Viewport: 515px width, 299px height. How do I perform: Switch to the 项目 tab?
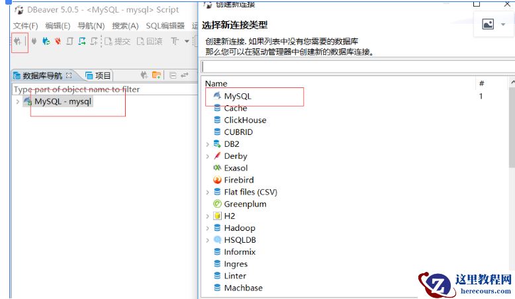tap(98, 76)
